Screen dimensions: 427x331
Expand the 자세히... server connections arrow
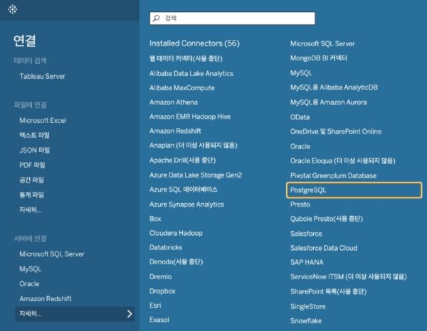pyautogui.click(x=130, y=314)
